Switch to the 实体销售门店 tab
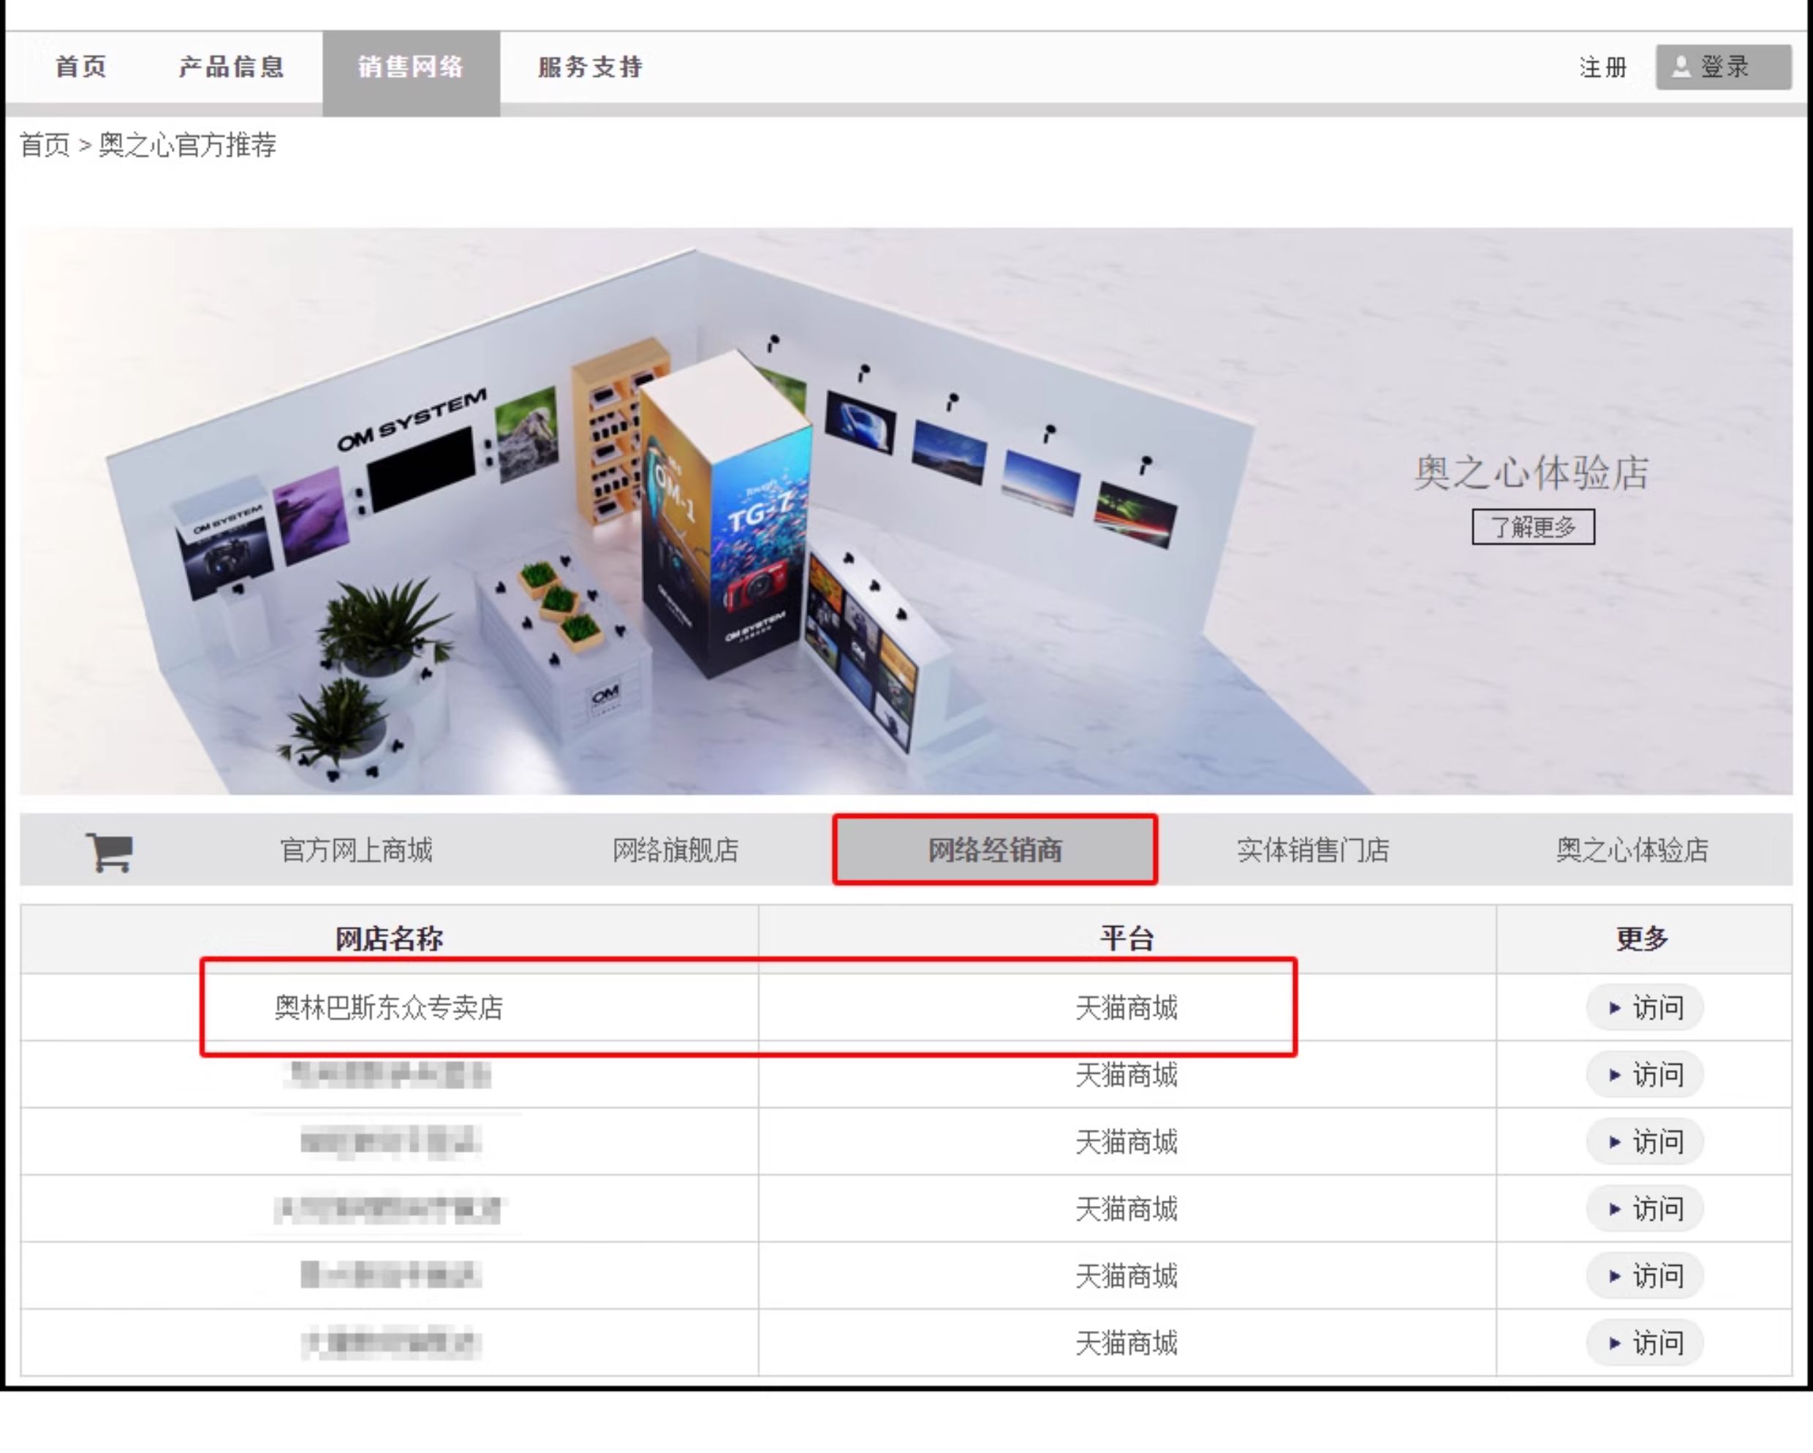 coord(1313,850)
